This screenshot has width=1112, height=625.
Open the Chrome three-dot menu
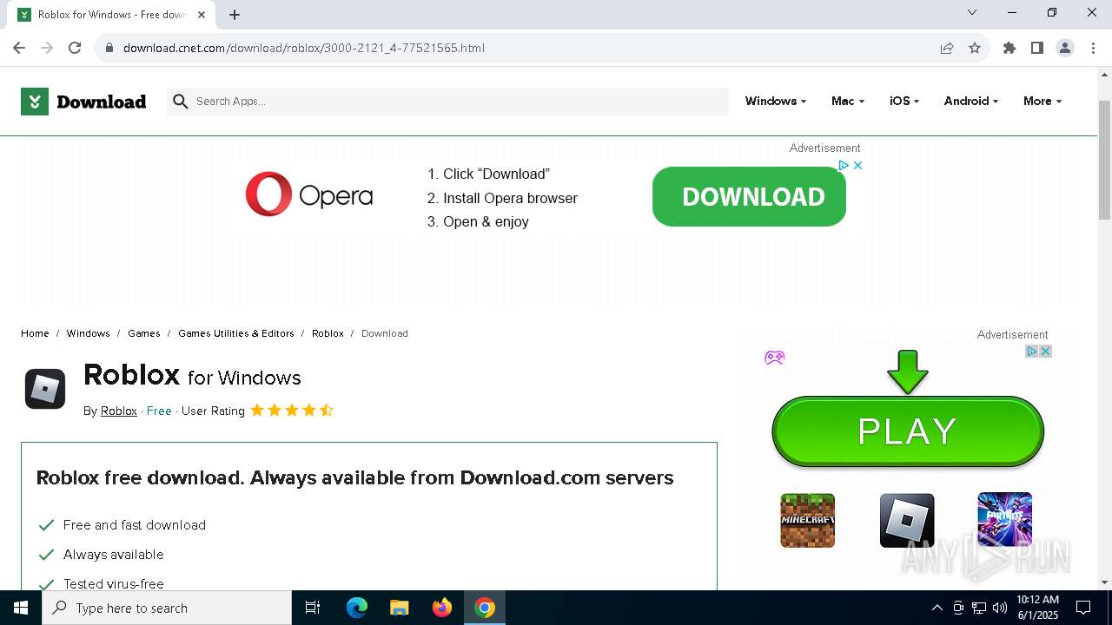1093,48
